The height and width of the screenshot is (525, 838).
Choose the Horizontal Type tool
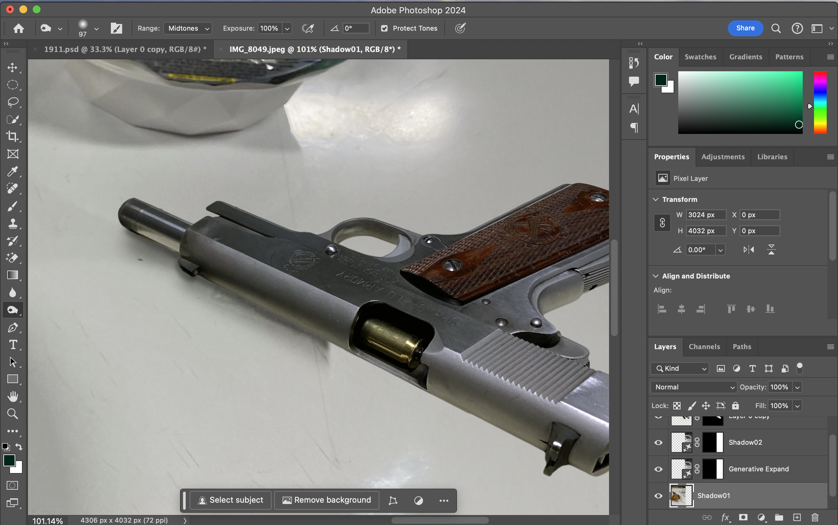[x=13, y=344]
